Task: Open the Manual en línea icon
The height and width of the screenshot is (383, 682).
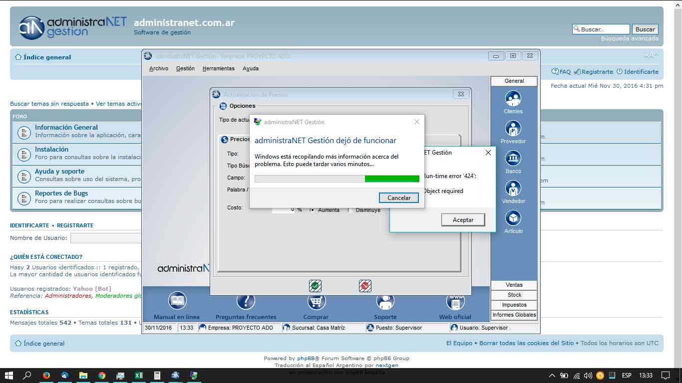Action: coord(177,301)
